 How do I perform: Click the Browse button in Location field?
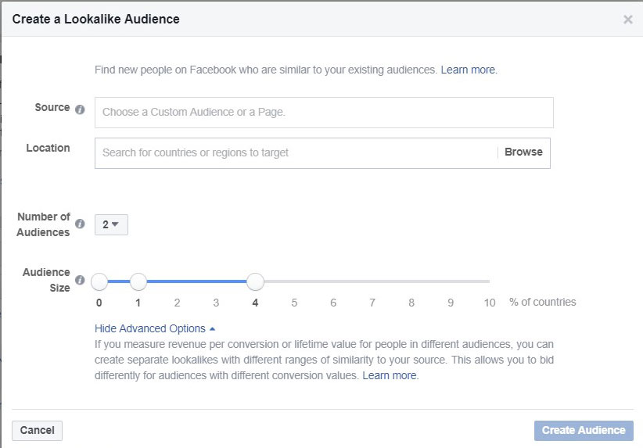[x=523, y=152]
